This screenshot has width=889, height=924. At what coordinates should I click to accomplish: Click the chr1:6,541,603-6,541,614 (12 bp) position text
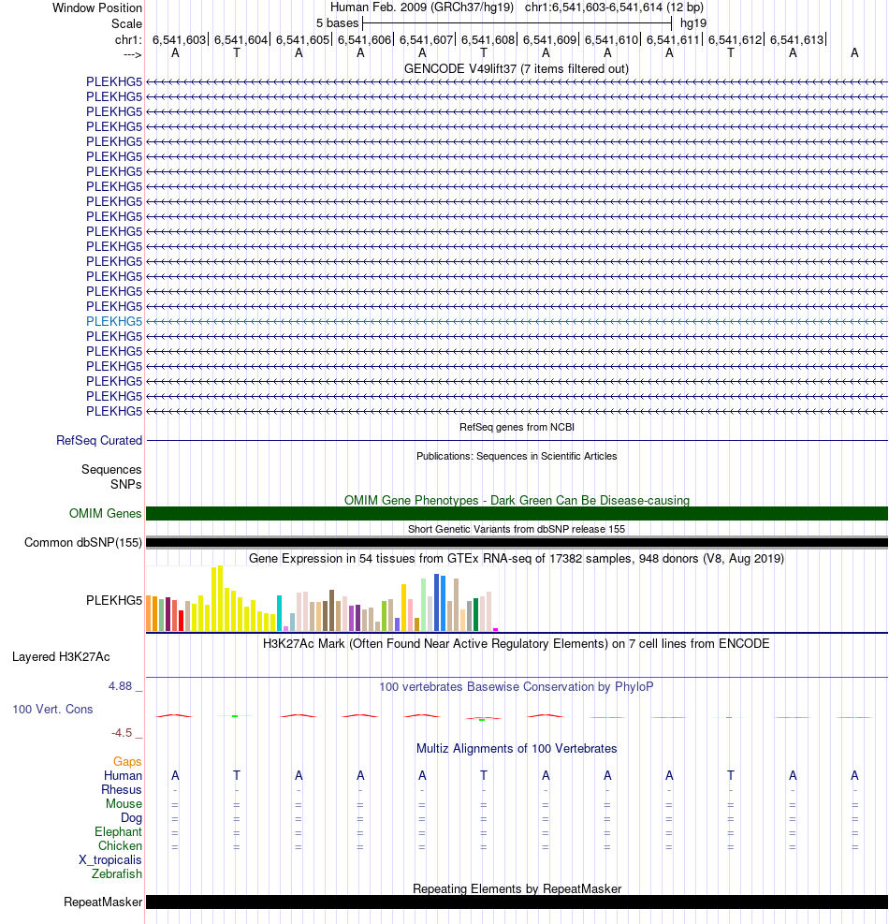[615, 7]
